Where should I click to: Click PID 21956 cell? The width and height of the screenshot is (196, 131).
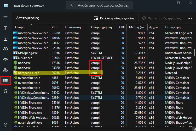coord(56,53)
